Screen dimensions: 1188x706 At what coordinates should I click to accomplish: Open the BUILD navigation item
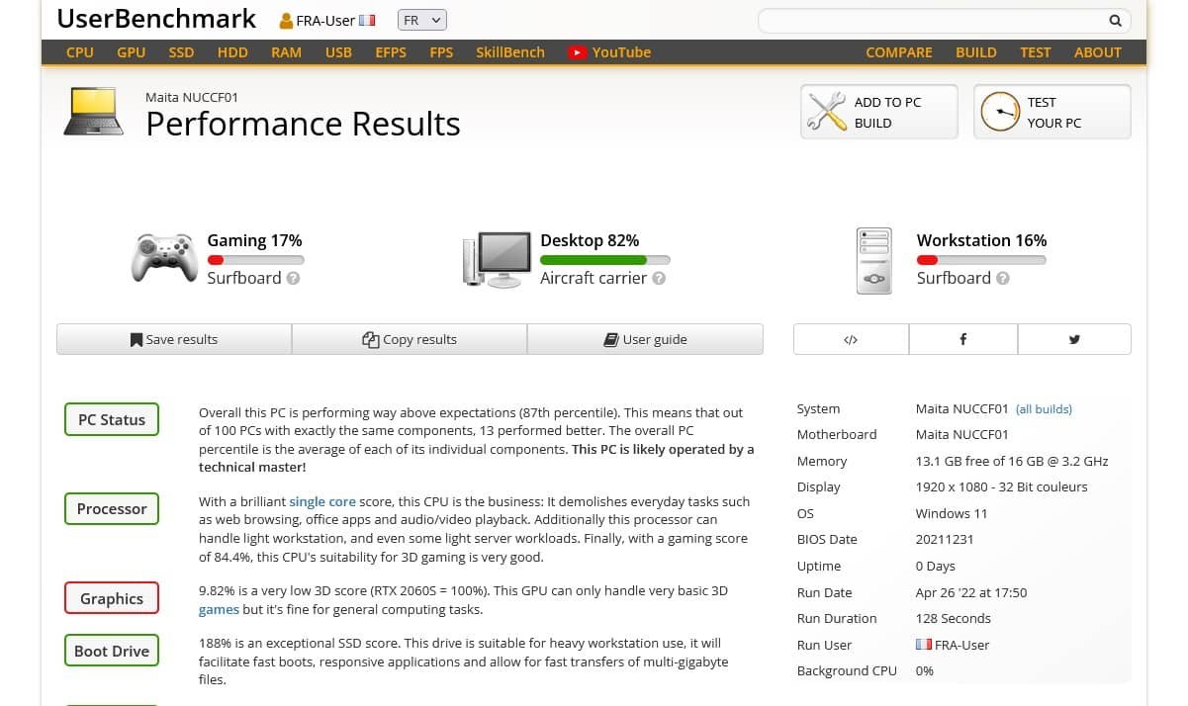(x=976, y=52)
